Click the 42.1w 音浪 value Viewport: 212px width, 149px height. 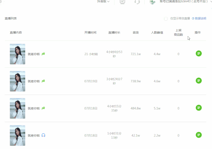136,135
